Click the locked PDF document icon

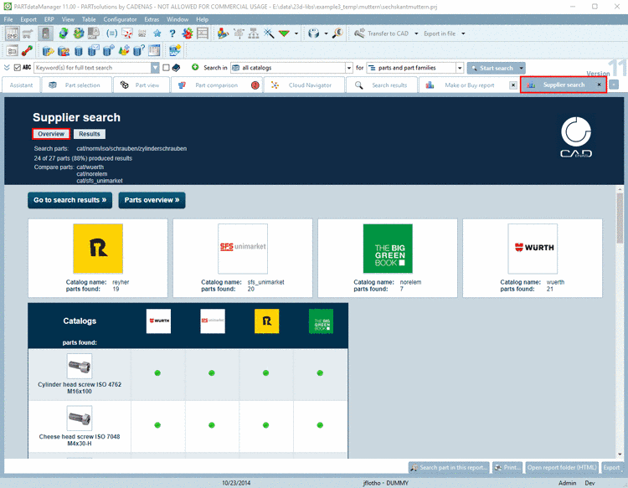click(94, 33)
